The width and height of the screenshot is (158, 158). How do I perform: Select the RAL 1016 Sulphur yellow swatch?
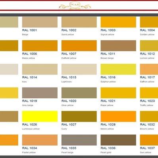click(x=118, y=69)
